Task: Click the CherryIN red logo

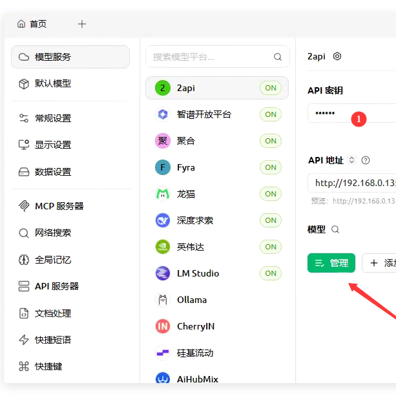Action: click(163, 326)
